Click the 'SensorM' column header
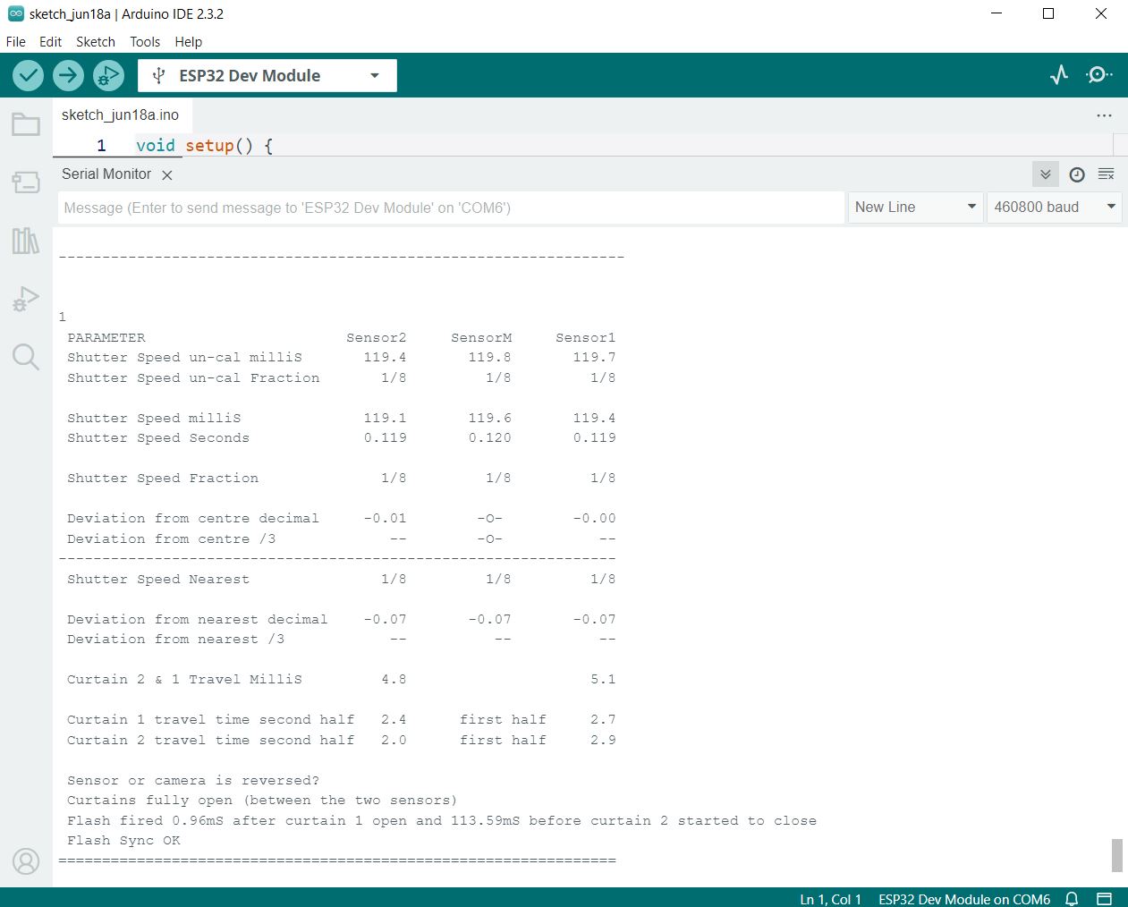The height and width of the screenshot is (907, 1128). coord(481,337)
